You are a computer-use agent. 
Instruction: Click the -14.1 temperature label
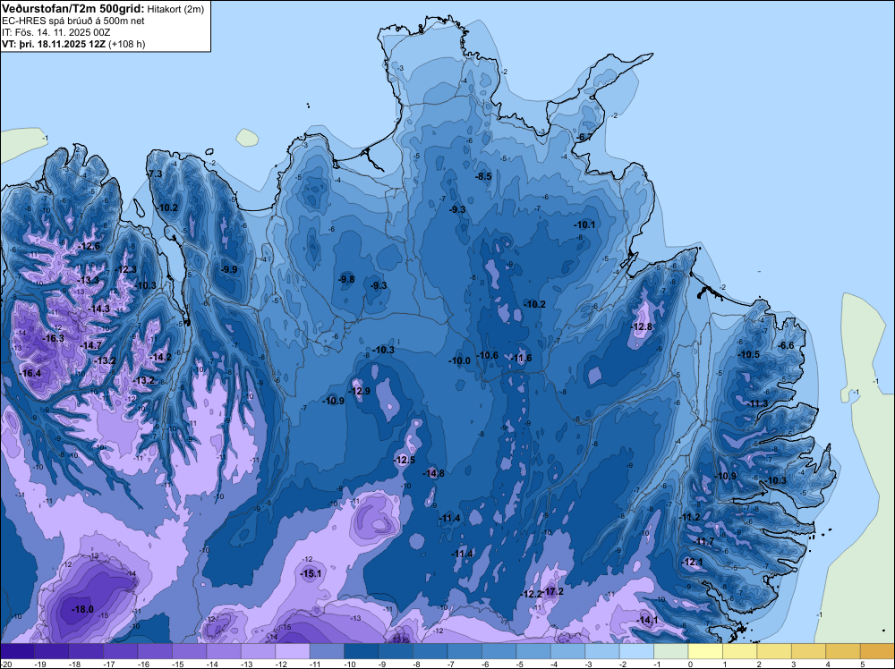pyautogui.click(x=647, y=620)
